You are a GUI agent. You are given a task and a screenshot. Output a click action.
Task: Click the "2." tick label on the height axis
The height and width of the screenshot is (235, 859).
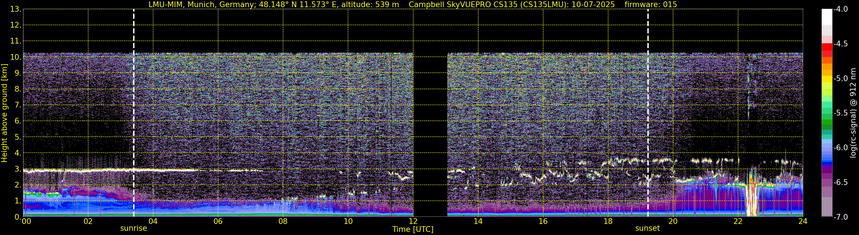pos(18,185)
